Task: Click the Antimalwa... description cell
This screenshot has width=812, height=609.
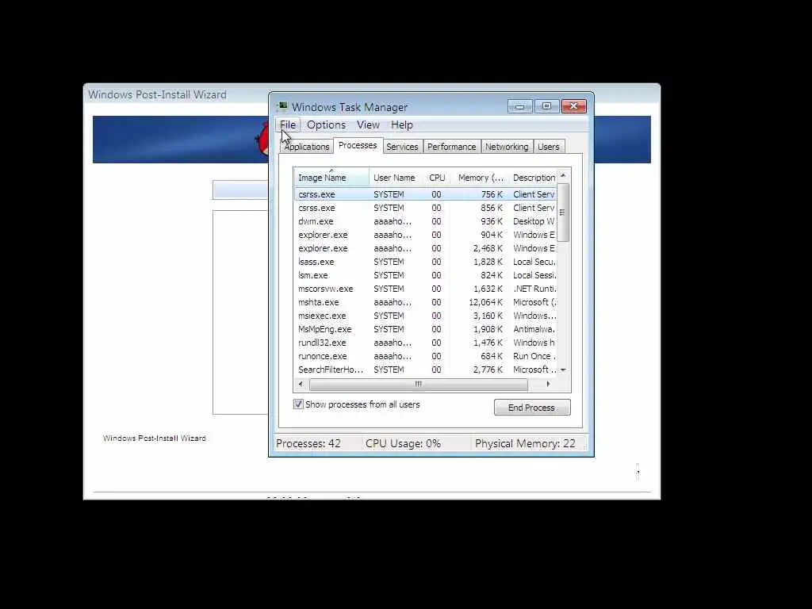Action: point(534,329)
